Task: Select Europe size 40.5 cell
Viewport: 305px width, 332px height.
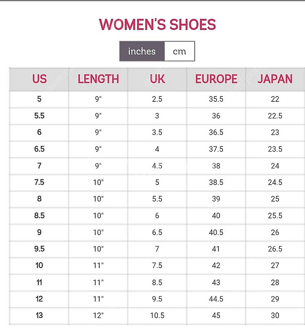Action: point(216,232)
